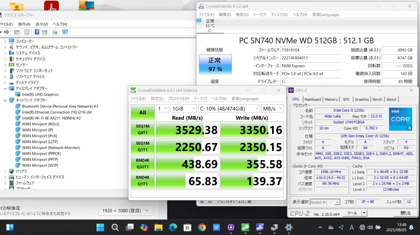
Task: Expand the バッテリ node
Action: click(5, 171)
